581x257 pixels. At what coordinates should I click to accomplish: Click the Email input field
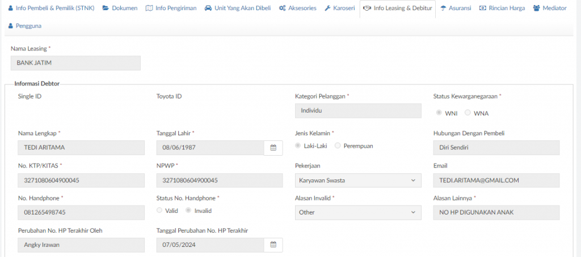(496, 181)
